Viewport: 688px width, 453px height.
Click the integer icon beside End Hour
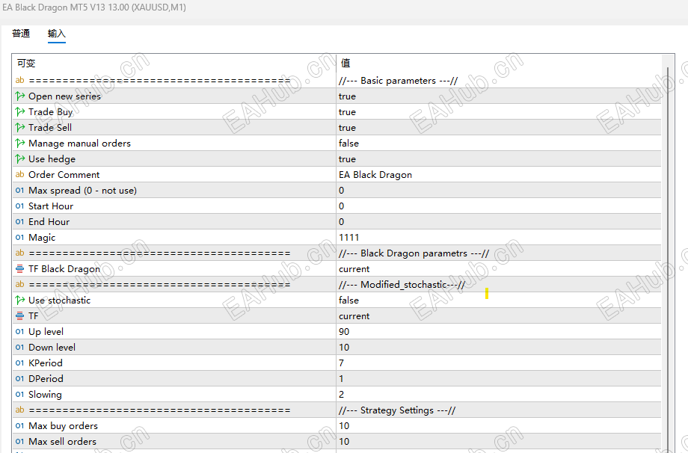(19, 221)
